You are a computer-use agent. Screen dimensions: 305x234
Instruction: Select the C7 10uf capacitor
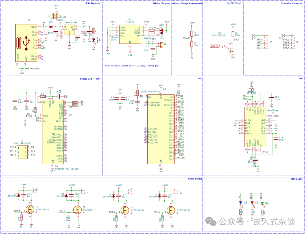[x=27, y=101]
